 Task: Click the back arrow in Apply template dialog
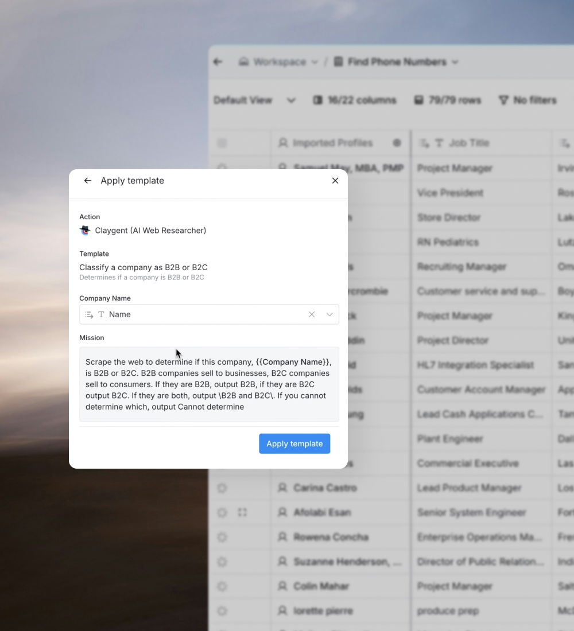pyautogui.click(x=87, y=180)
